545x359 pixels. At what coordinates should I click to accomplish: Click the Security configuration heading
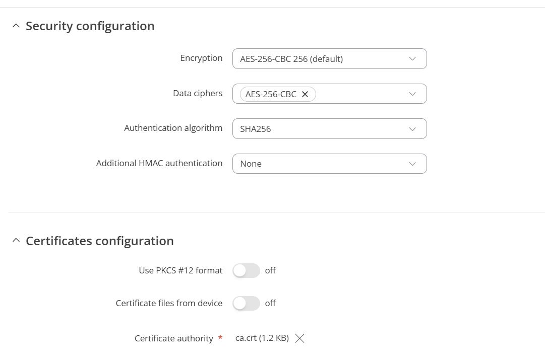pos(90,26)
